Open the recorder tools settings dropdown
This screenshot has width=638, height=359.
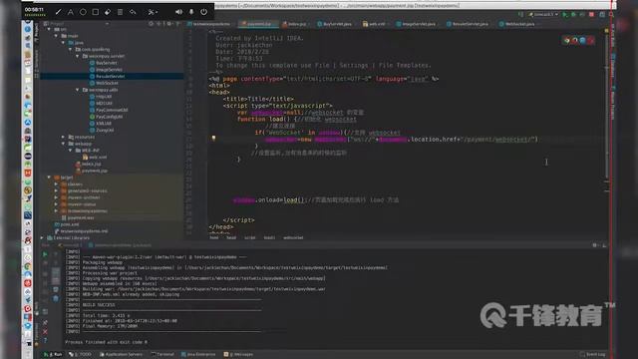pyautogui.click(x=153, y=12)
